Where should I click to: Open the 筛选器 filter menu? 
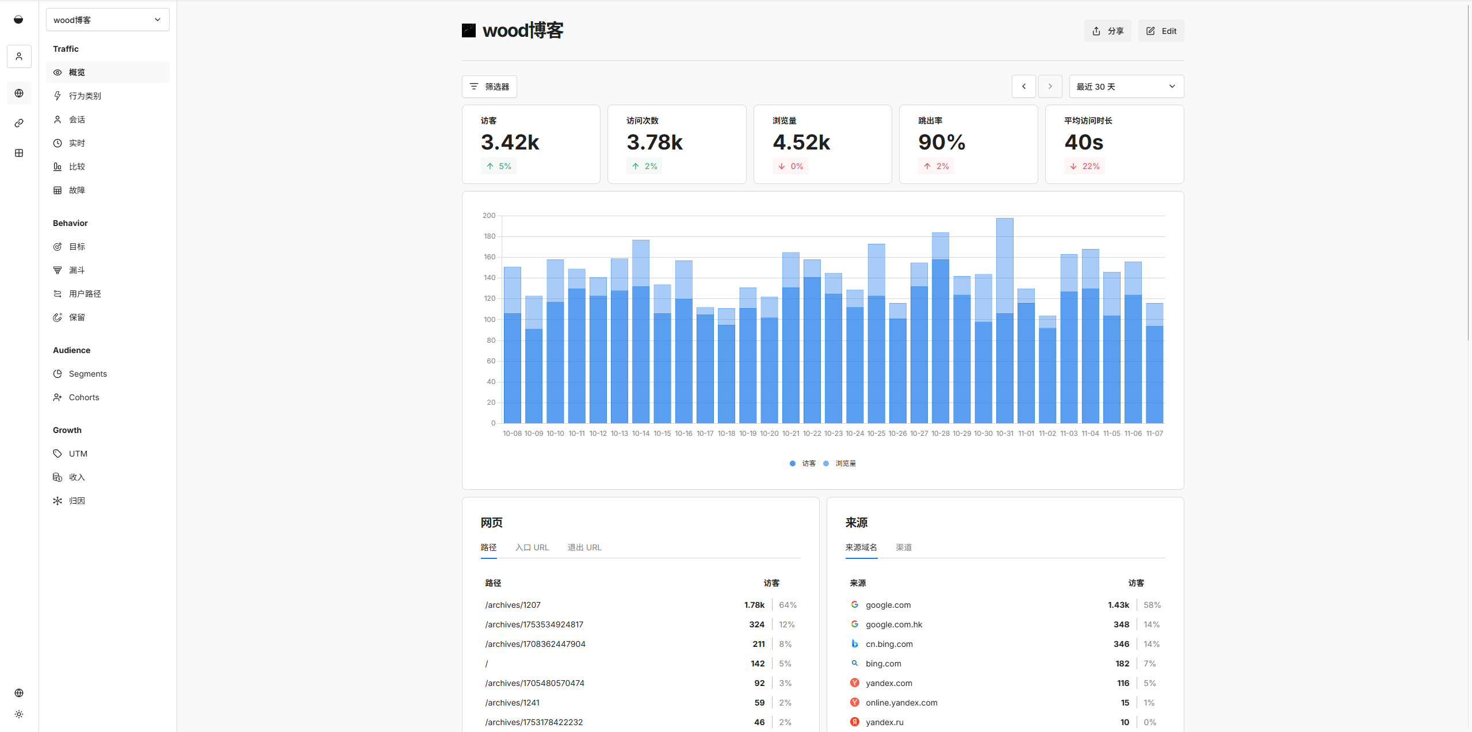(x=490, y=86)
